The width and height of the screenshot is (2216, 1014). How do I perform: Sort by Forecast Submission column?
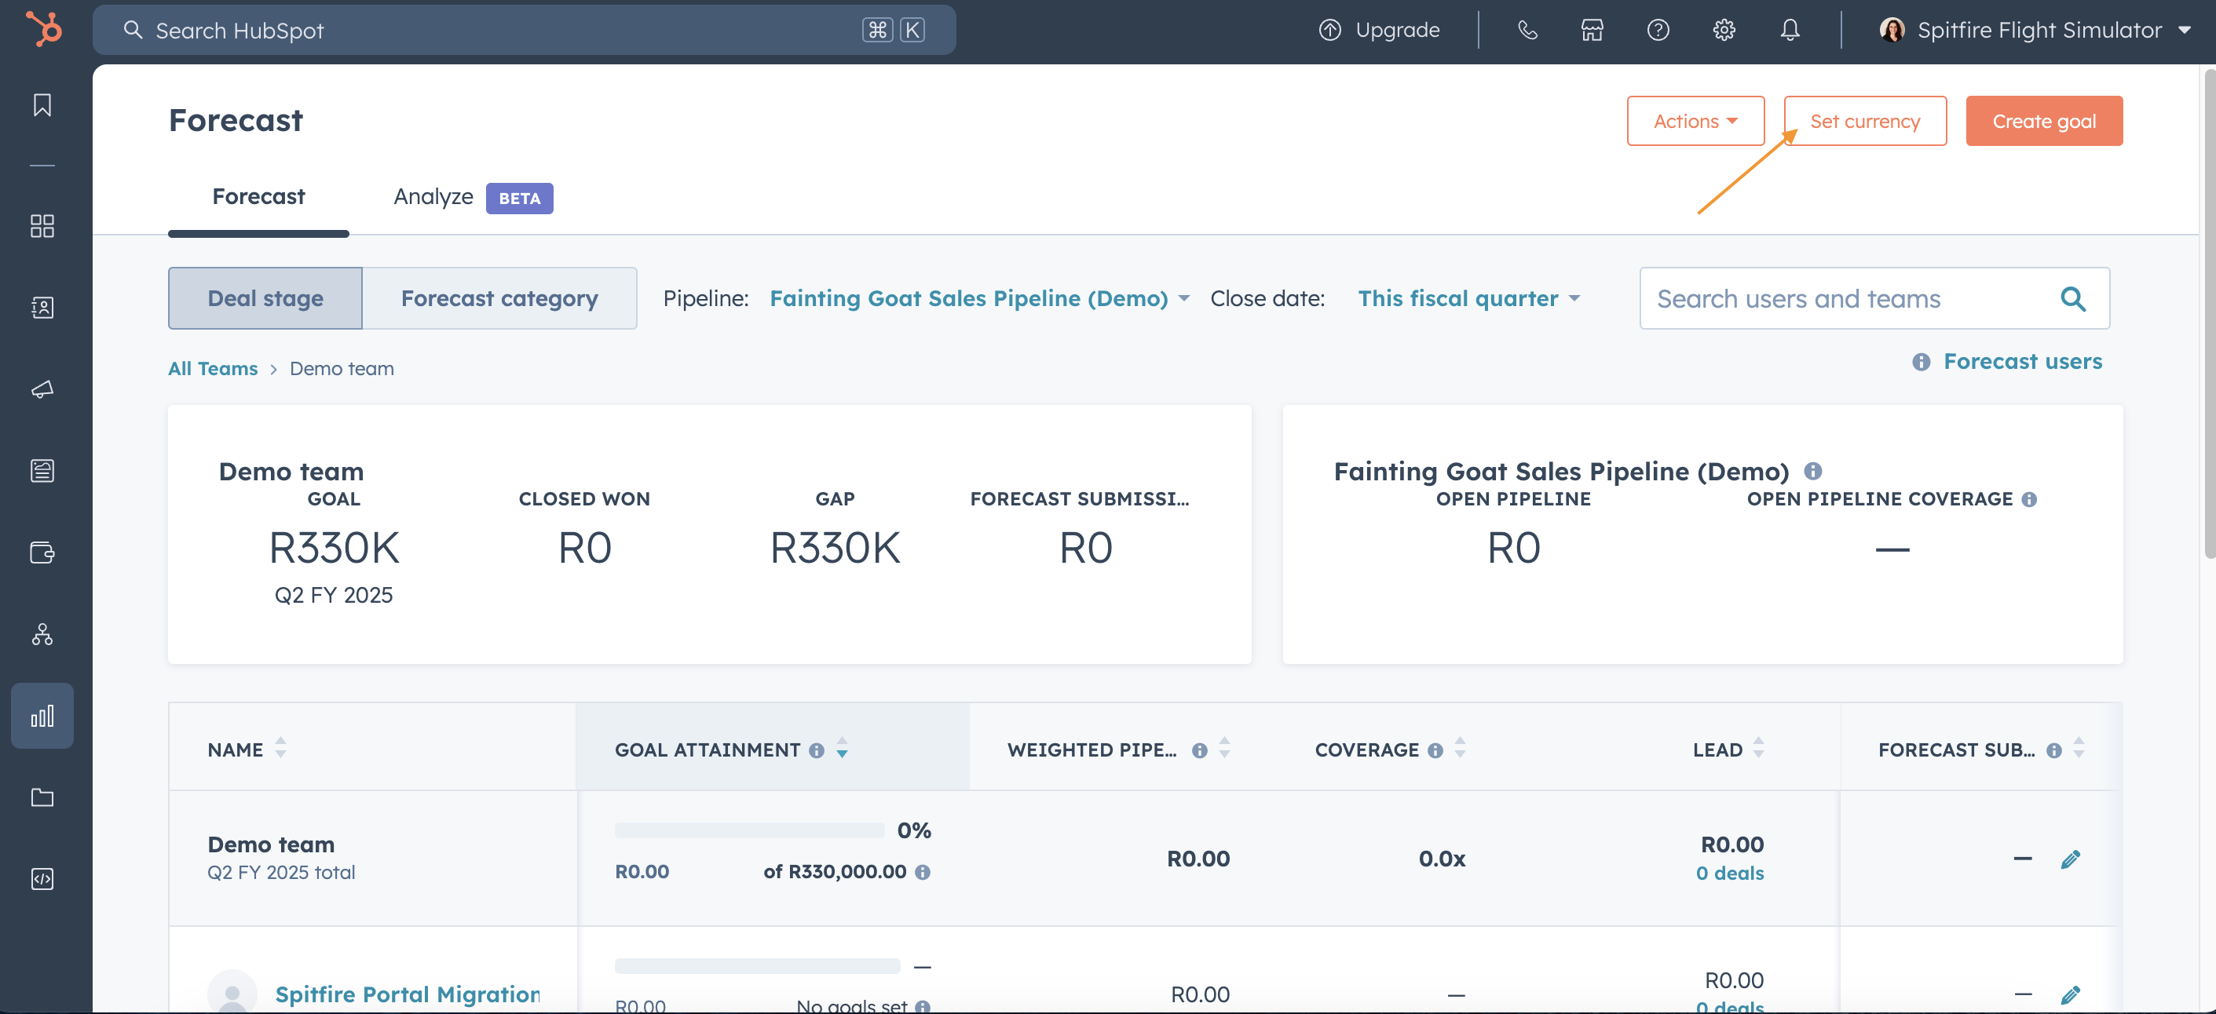[2079, 748]
